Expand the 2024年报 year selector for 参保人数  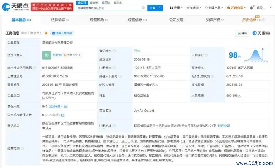click(x=55, y=107)
